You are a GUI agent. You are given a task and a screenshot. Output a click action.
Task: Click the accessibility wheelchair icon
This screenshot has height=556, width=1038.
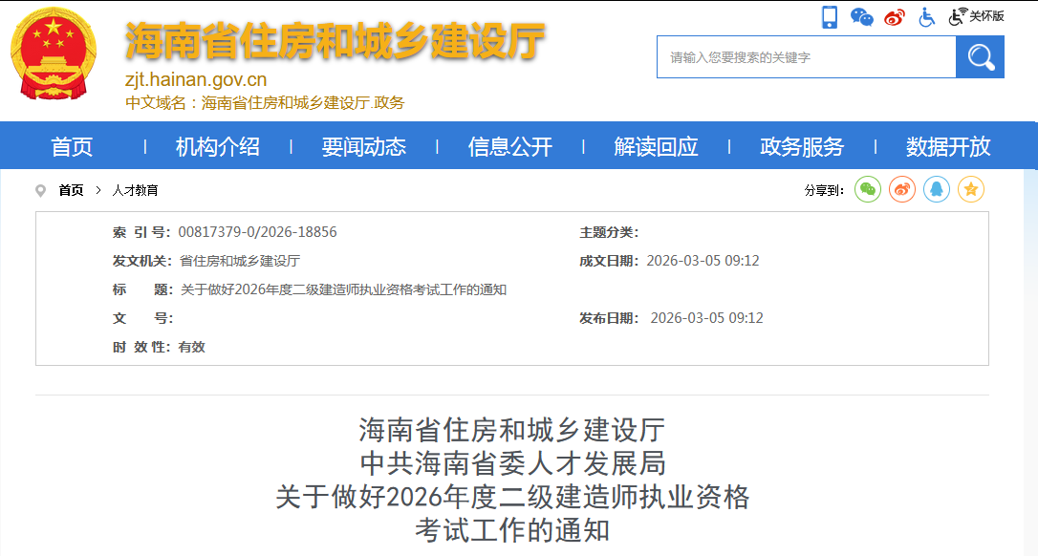tap(926, 16)
